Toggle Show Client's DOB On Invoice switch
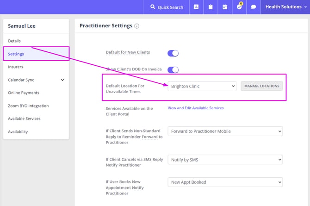This screenshot has width=310, height=206. point(173,70)
